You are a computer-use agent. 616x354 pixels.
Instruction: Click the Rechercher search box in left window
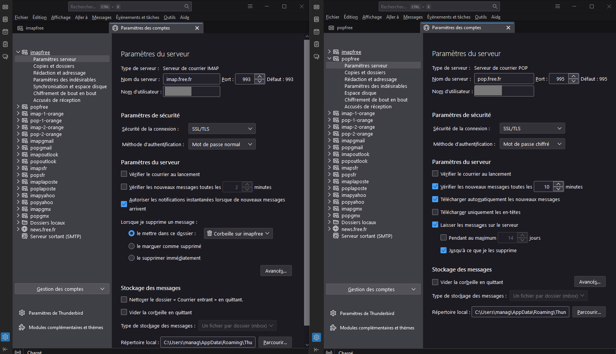point(130,6)
